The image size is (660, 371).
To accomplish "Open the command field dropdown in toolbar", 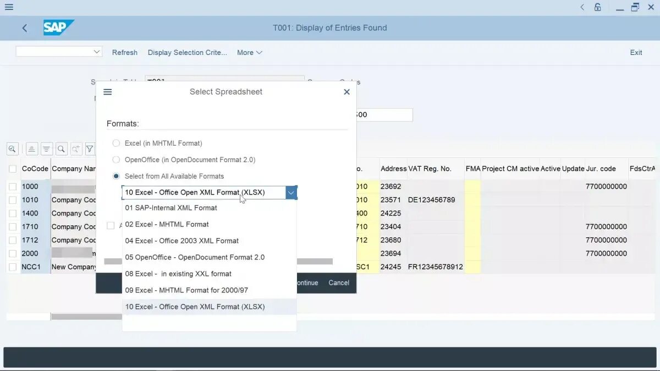I will (x=97, y=52).
